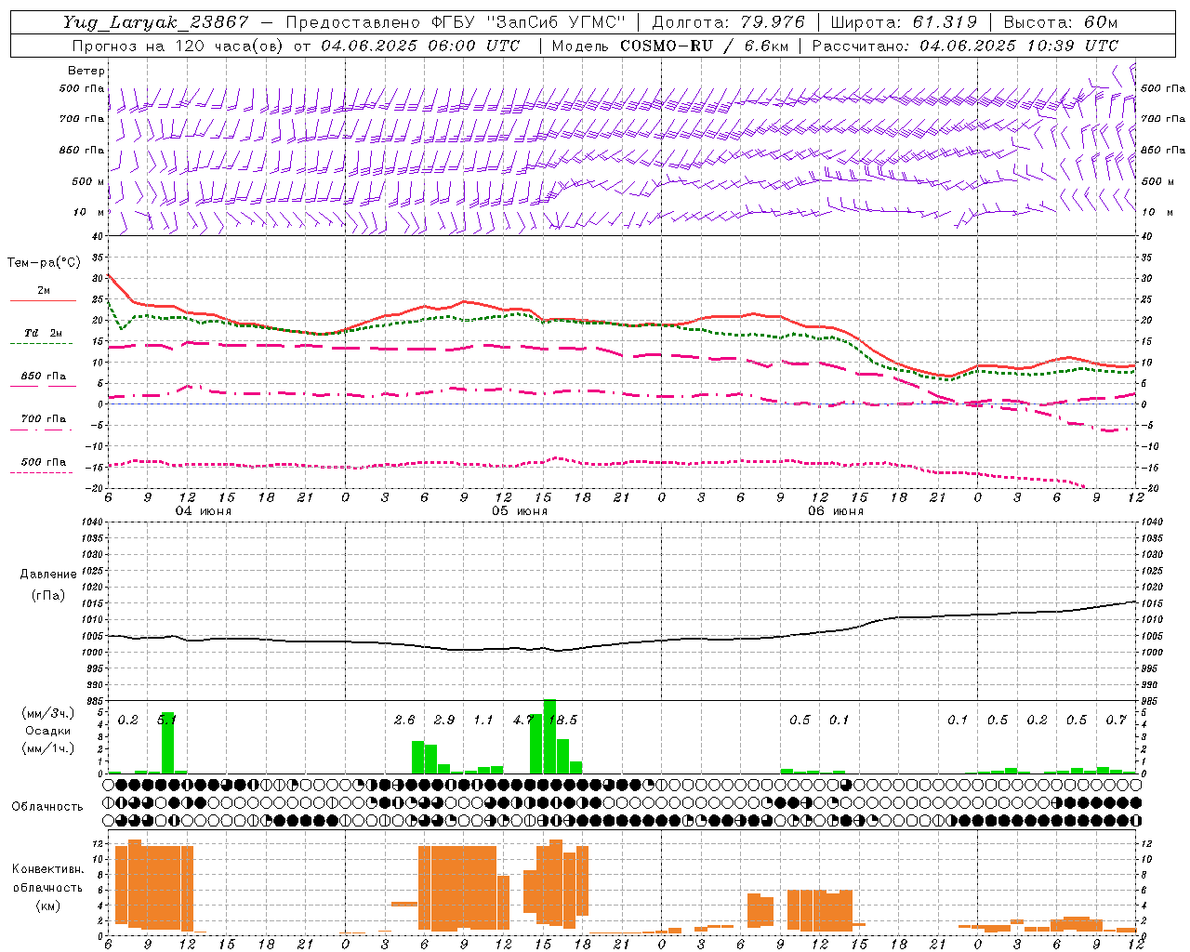Click the 10 м wind level label on the right

click(x=1157, y=212)
